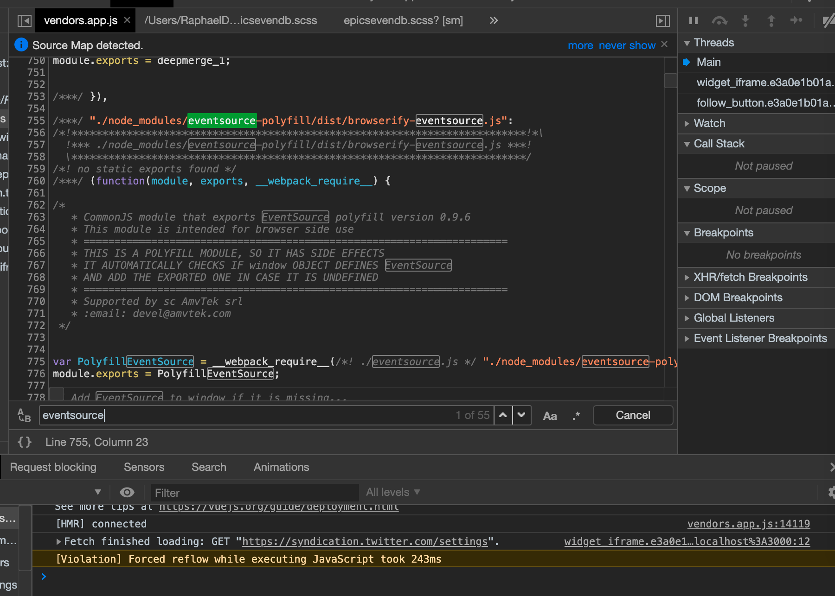835x596 pixels.
Task: Toggle the file navigator sidebar icon
Action: pos(24,20)
